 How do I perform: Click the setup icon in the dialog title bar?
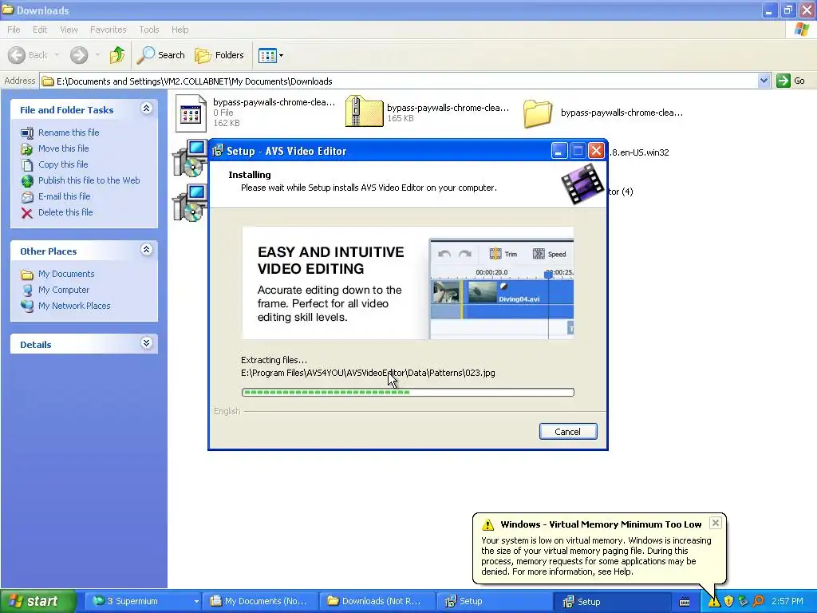pos(218,151)
